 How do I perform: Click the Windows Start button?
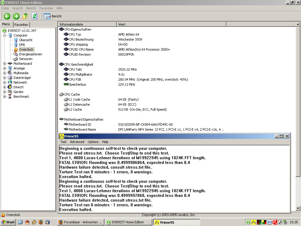coord(8,222)
